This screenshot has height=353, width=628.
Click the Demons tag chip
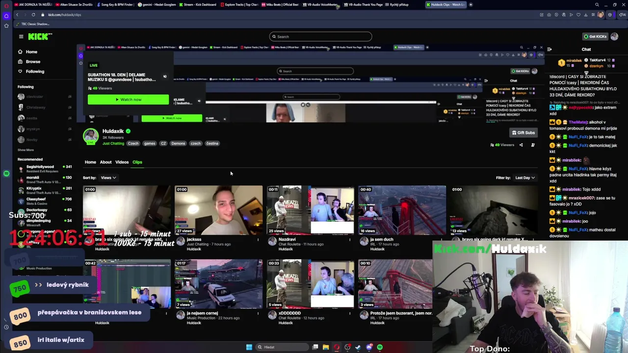pos(178,143)
